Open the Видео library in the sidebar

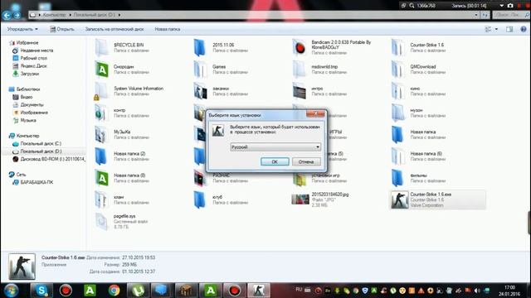click(27, 97)
